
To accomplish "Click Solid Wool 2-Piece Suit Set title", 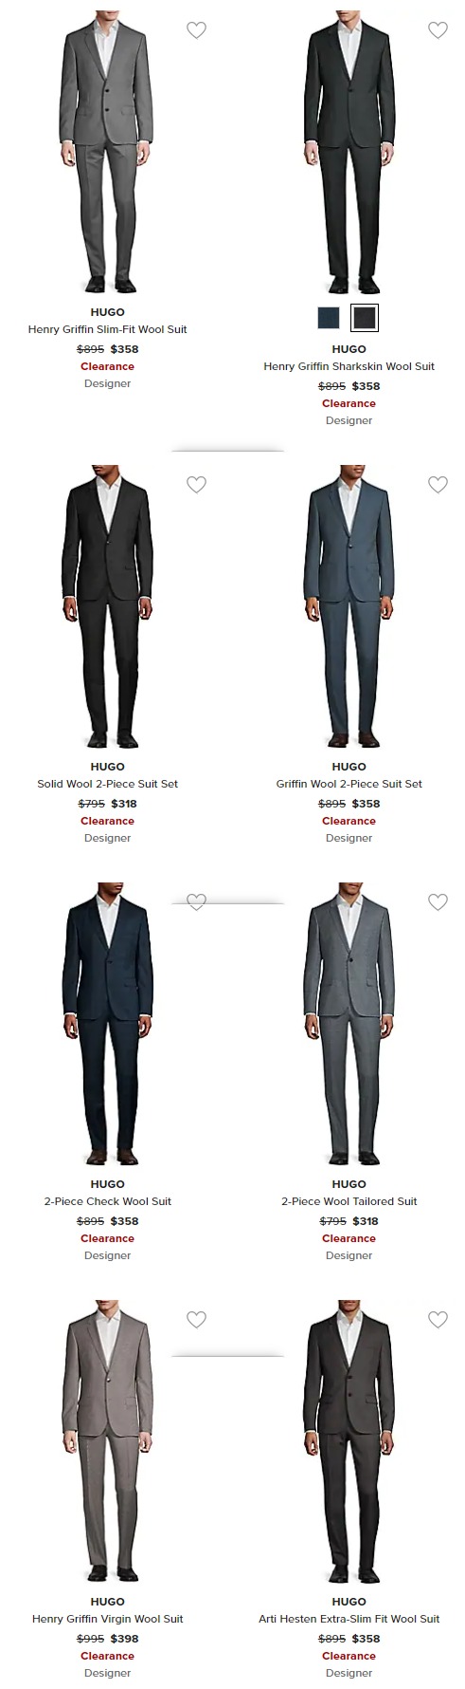I will pyautogui.click(x=107, y=784).
